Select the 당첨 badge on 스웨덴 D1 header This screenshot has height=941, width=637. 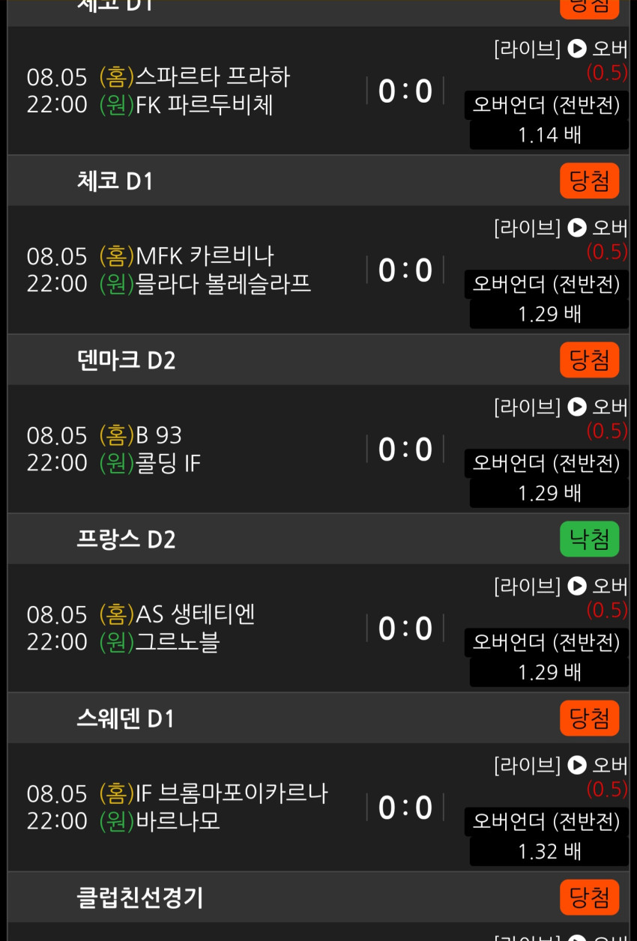point(590,718)
